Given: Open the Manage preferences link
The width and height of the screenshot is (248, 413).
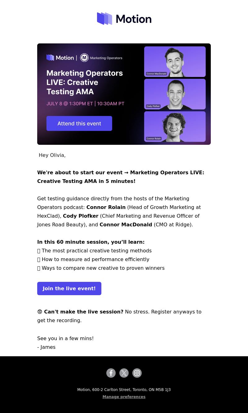Looking at the screenshot, I should 124,397.
